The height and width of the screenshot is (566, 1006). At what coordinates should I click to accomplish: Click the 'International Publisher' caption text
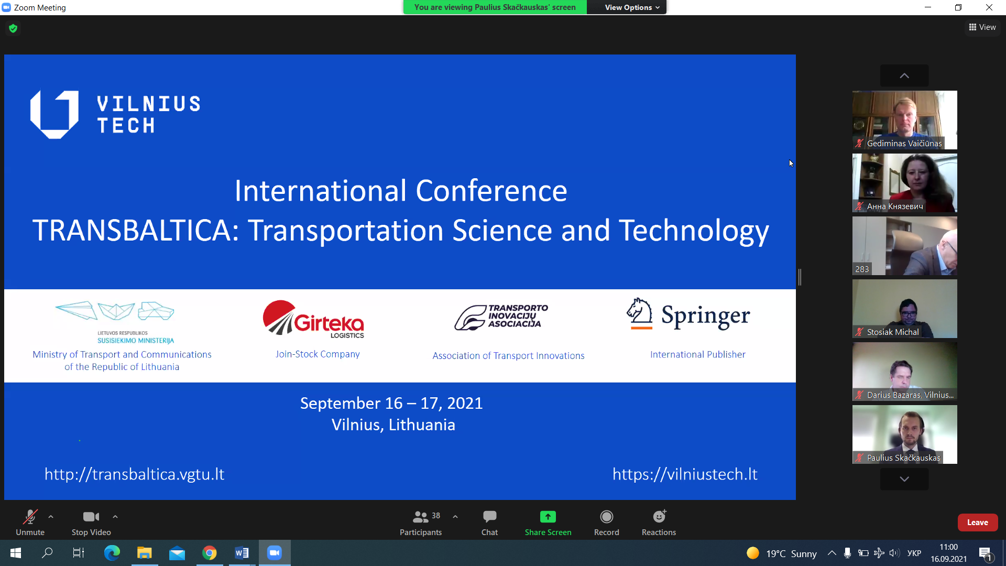point(697,355)
